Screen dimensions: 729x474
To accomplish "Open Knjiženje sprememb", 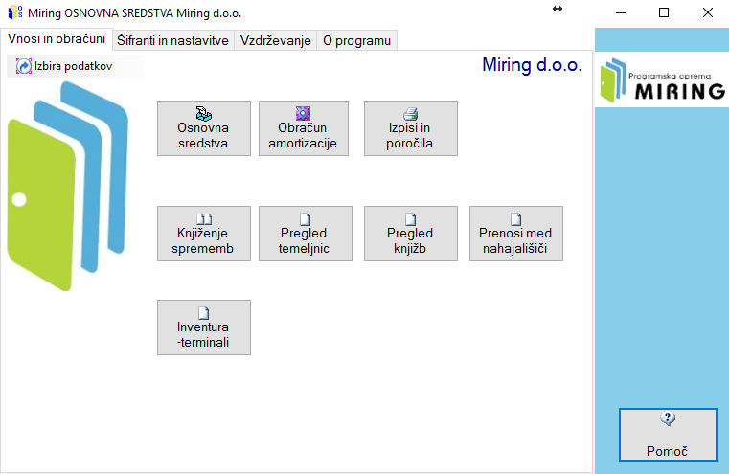I will [x=204, y=234].
